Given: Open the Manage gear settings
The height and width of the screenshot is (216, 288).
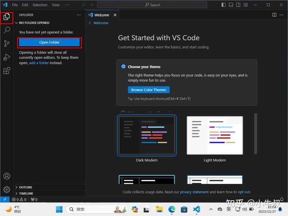Looking at the screenshot, I should [7, 189].
